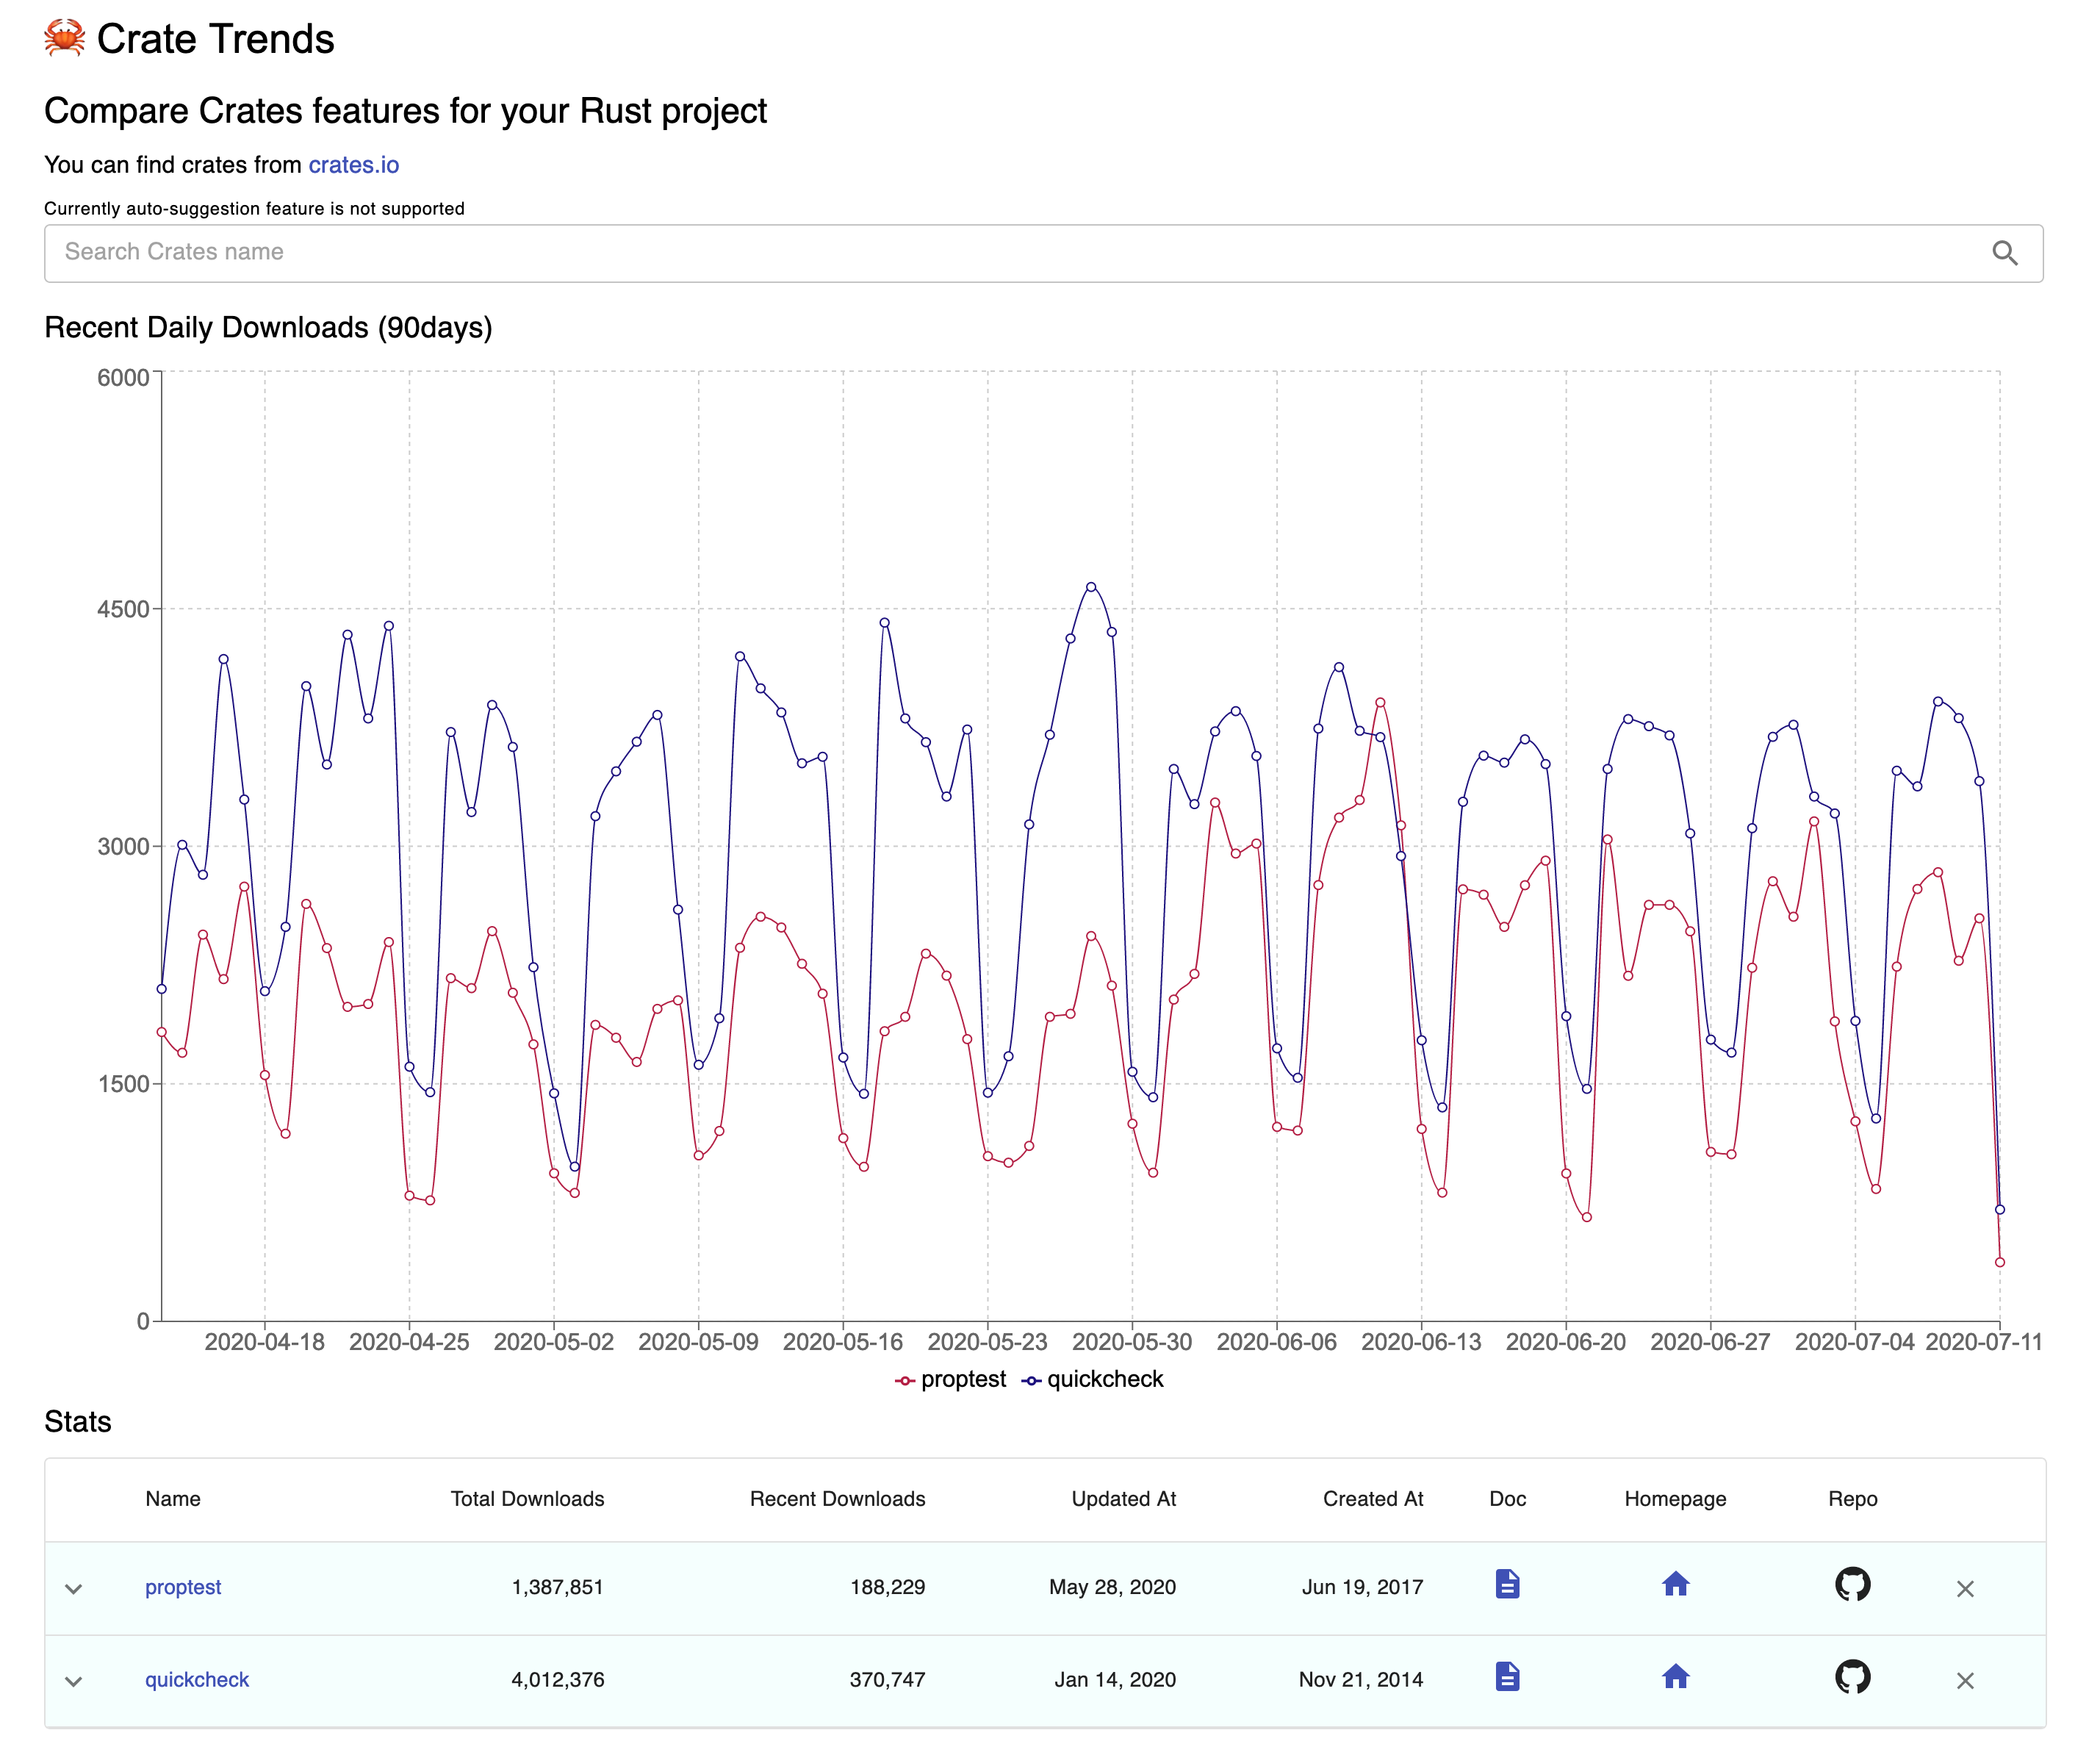Expand the quickcheck row chevron
This screenshot has height=1755, width=2100.
[x=73, y=1681]
